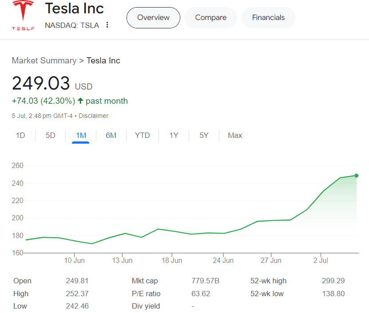Click the green endpoint dot on chart

point(357,176)
